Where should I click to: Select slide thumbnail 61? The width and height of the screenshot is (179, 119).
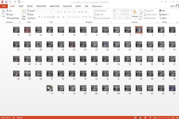point(172,88)
